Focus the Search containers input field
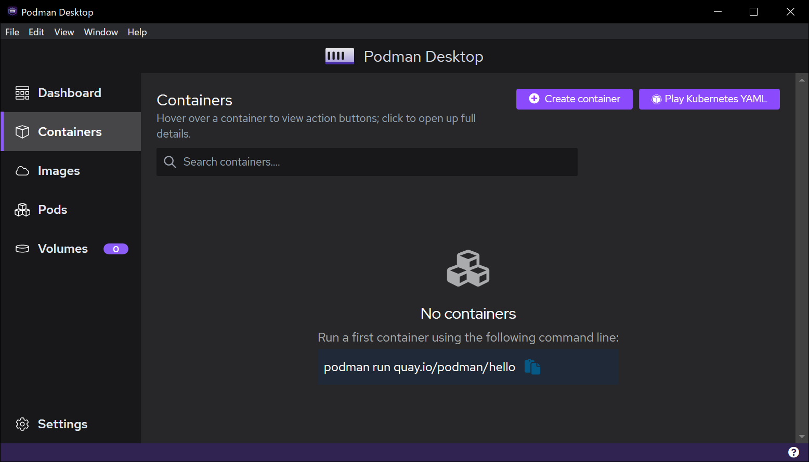The width and height of the screenshot is (809, 462). point(374,162)
